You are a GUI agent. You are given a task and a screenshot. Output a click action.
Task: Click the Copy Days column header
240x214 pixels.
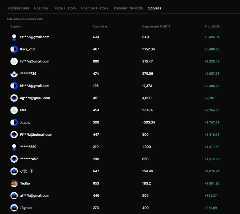100,26
